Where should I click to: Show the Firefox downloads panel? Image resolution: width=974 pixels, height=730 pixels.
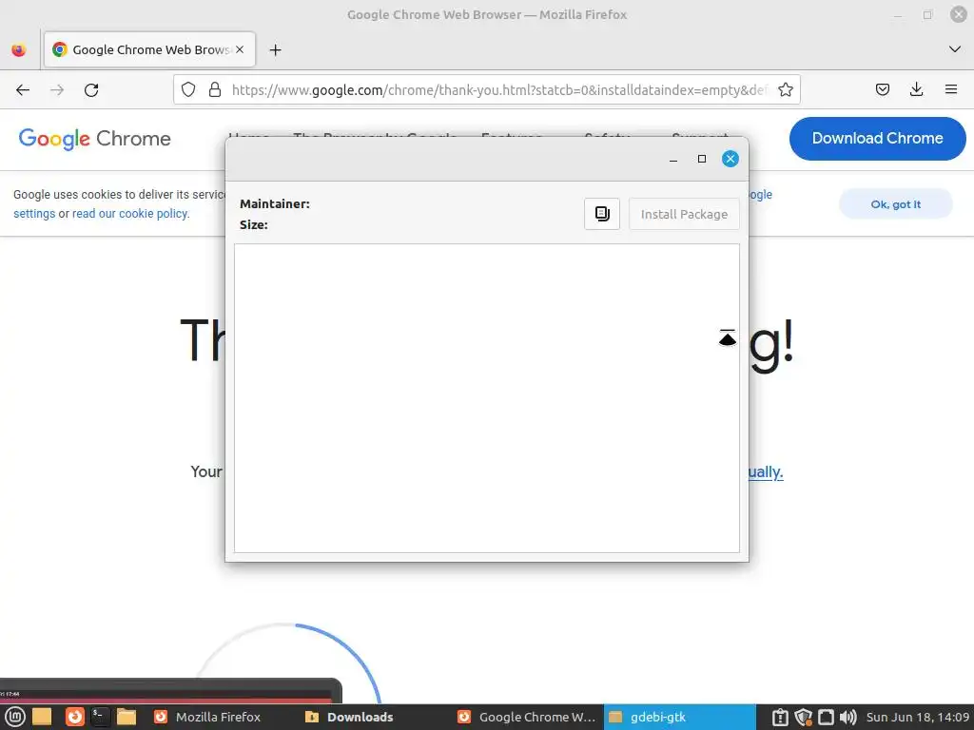coord(916,90)
